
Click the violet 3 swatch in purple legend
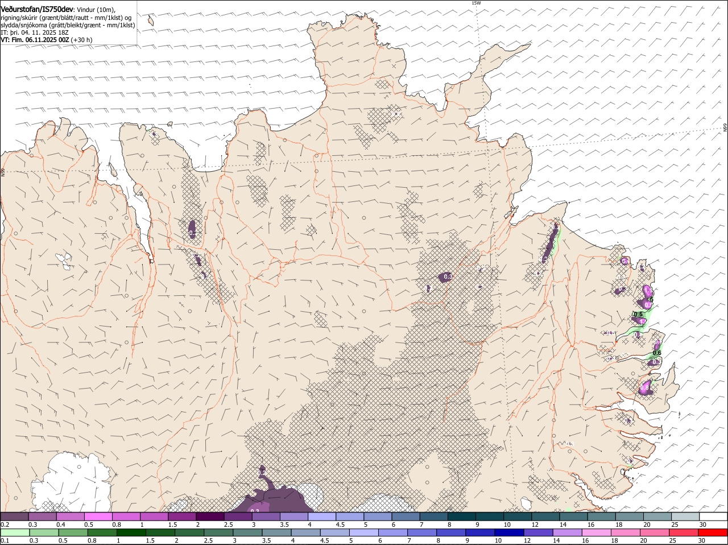(x=265, y=517)
